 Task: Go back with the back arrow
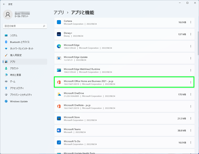(4, 4)
